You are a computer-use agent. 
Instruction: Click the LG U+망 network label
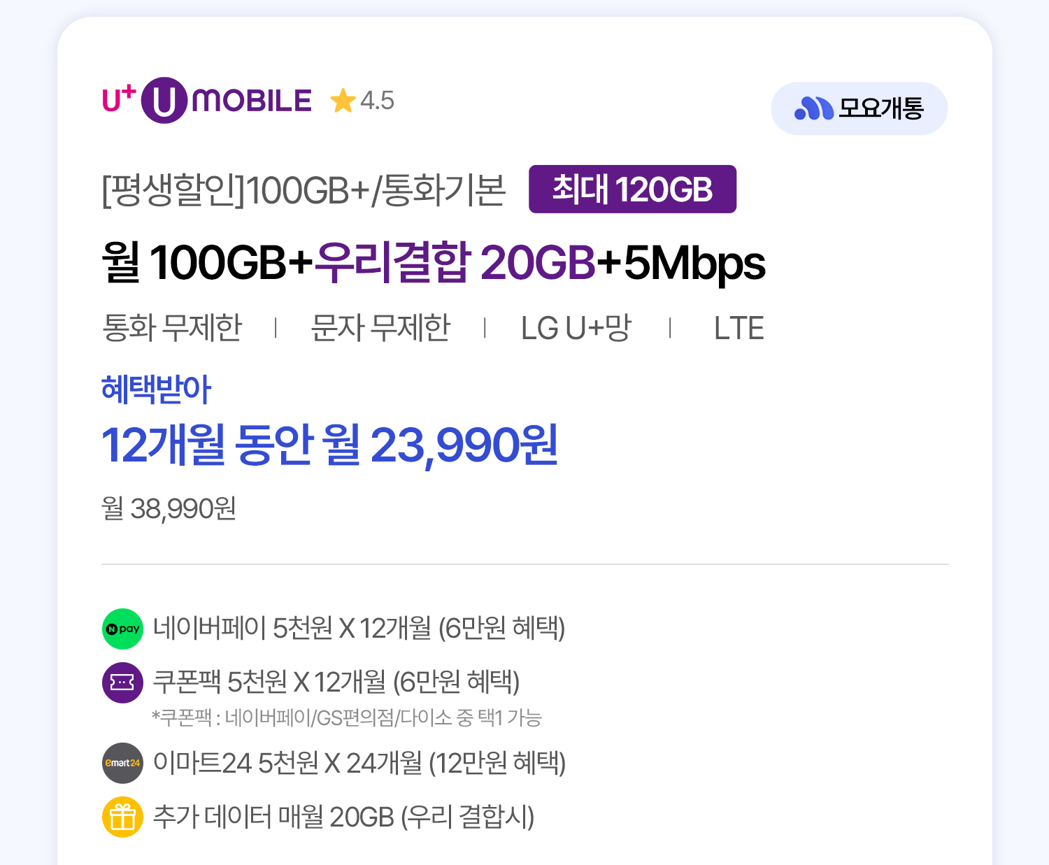click(x=576, y=327)
